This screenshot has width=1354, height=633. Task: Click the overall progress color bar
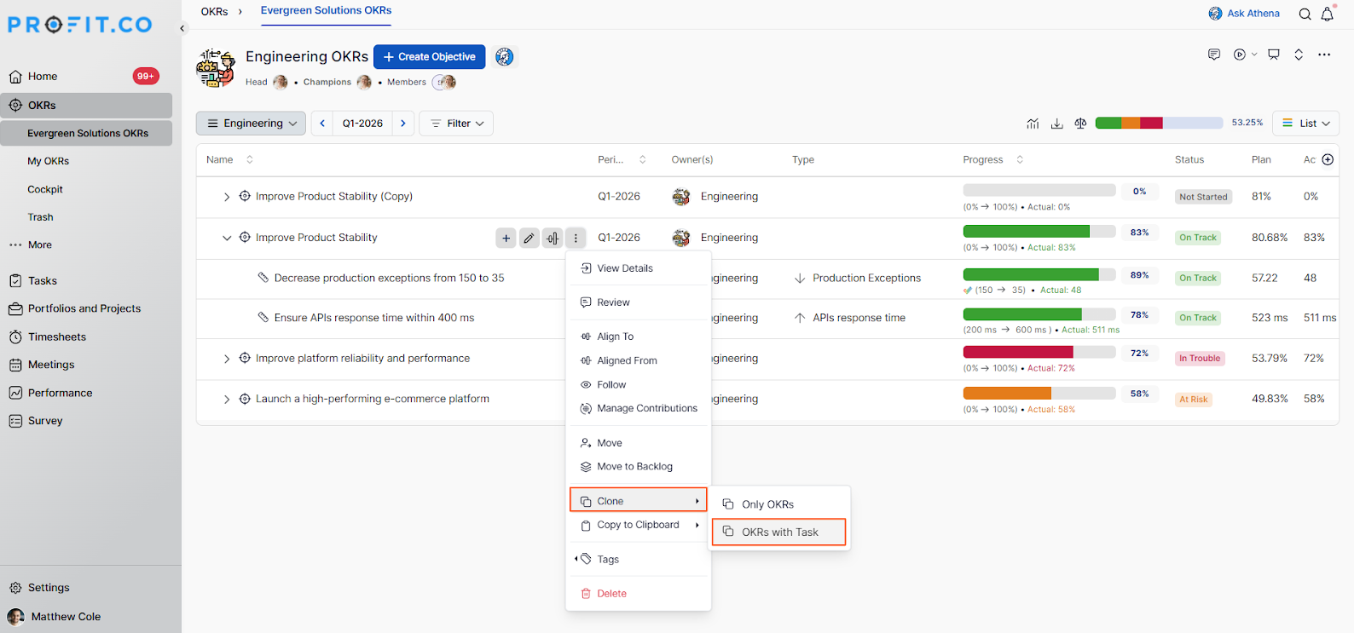pyautogui.click(x=1158, y=124)
